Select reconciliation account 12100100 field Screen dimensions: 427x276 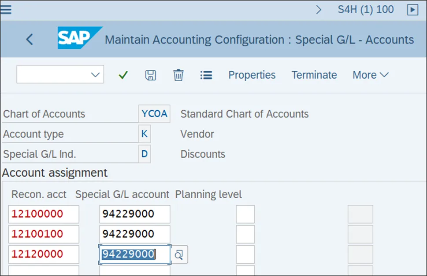click(x=44, y=234)
